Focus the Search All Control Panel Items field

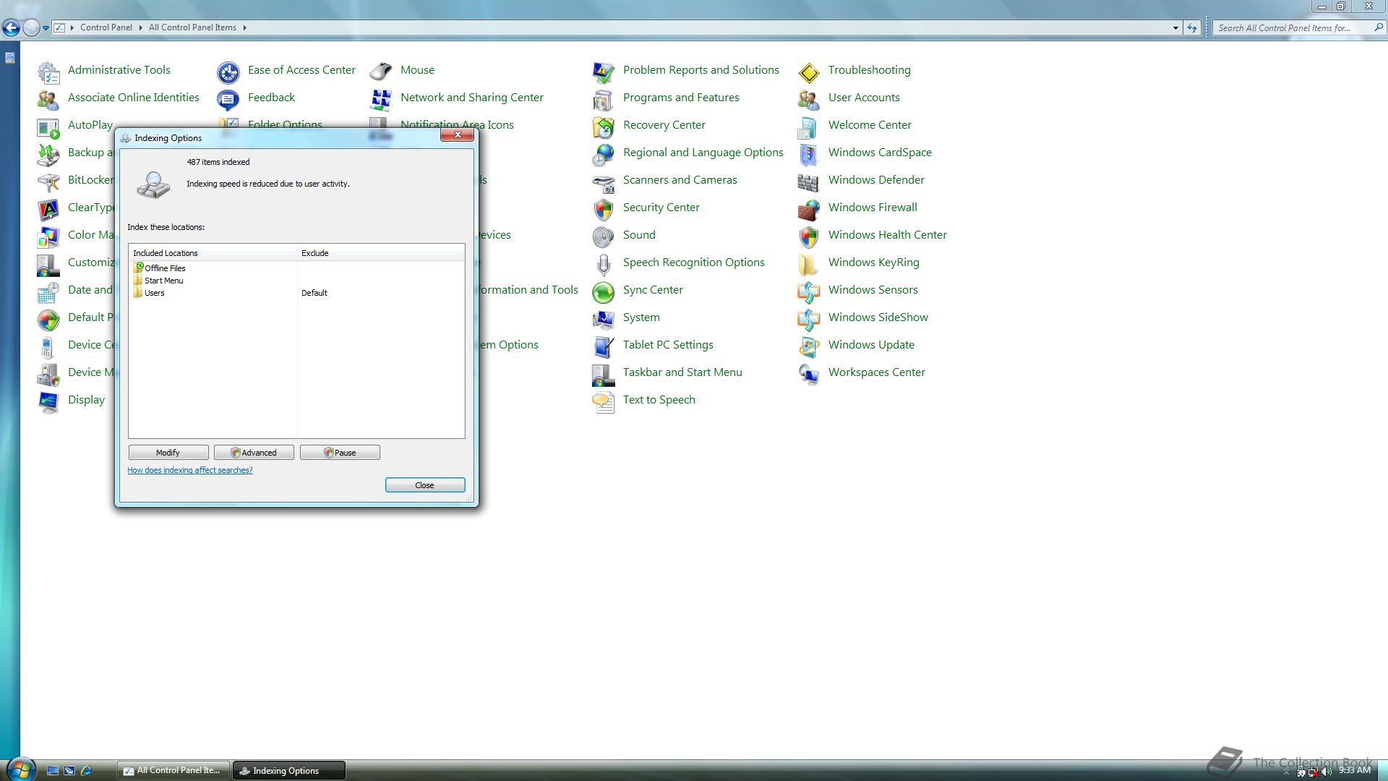(x=1299, y=28)
